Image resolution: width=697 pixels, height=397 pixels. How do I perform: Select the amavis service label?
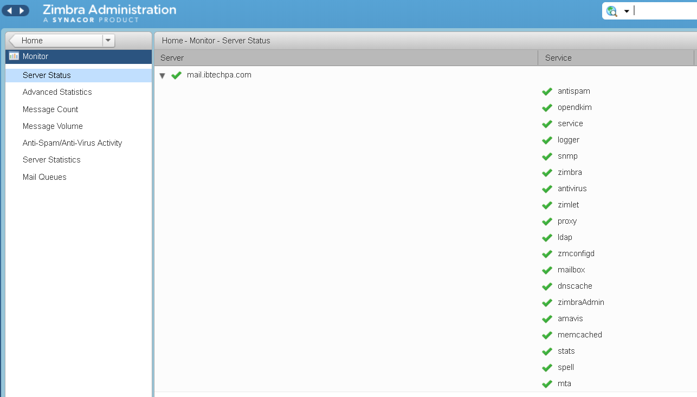click(570, 318)
